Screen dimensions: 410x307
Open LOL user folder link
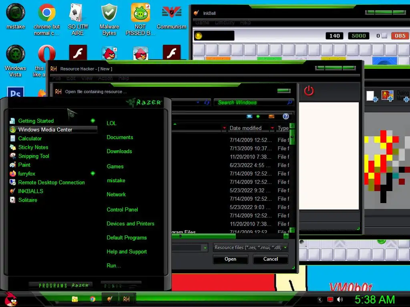[x=111, y=123]
